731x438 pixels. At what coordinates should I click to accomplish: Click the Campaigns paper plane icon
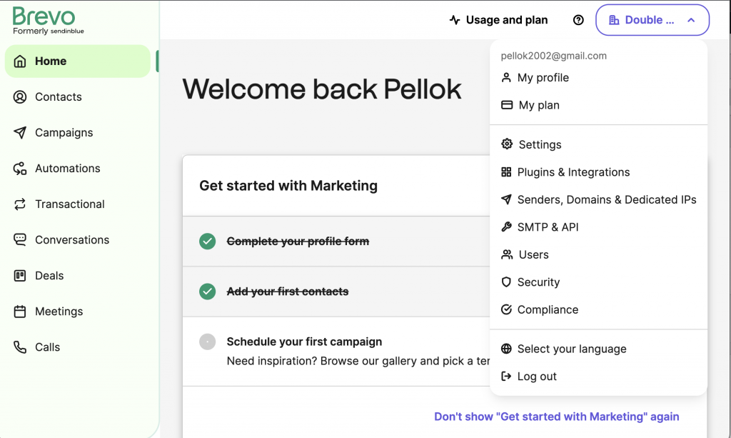pos(20,133)
